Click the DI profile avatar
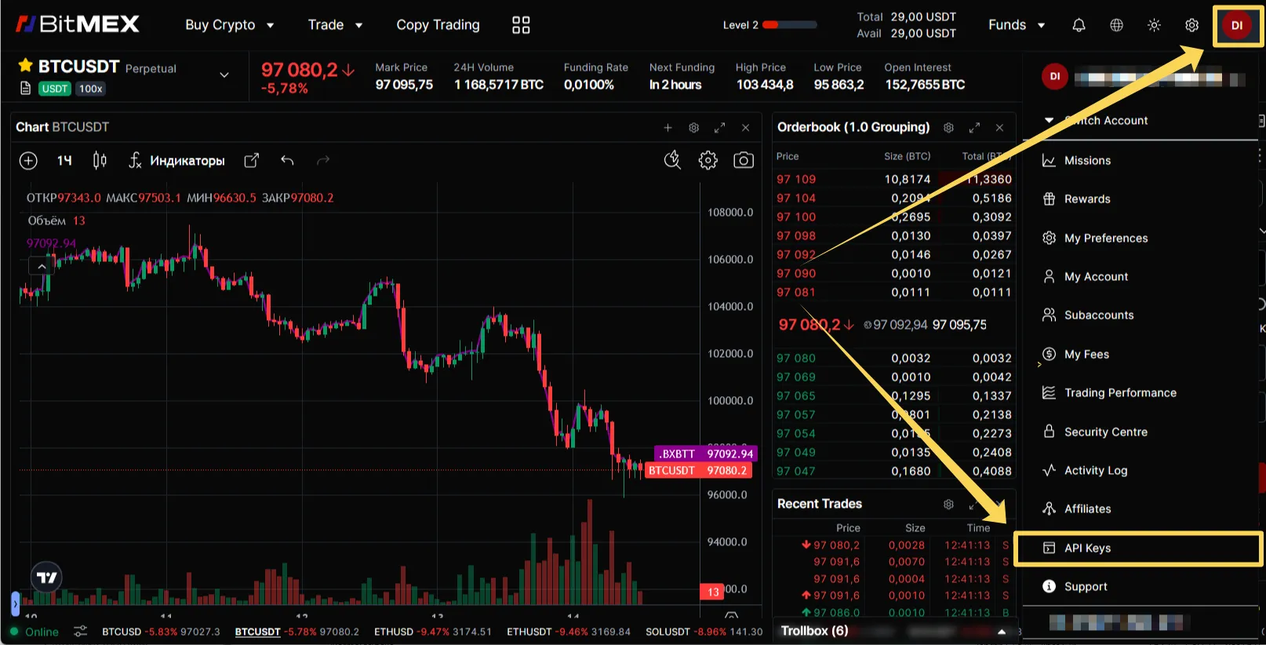This screenshot has width=1266, height=645. (1236, 25)
